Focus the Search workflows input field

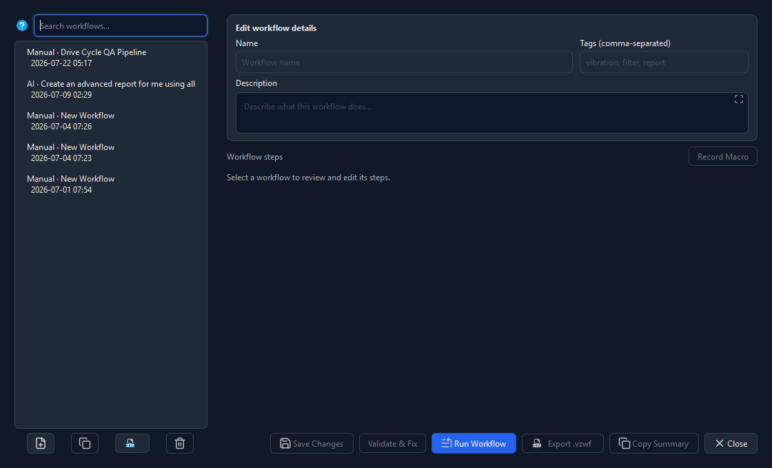pyautogui.click(x=121, y=25)
